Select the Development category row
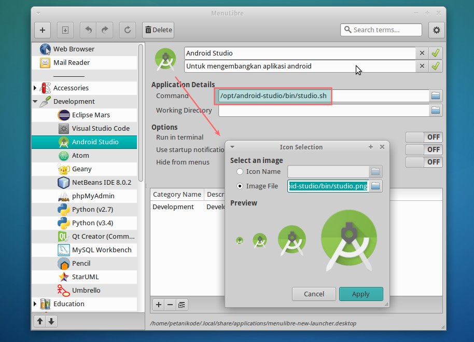This screenshot has width=474, height=342. pos(85,102)
